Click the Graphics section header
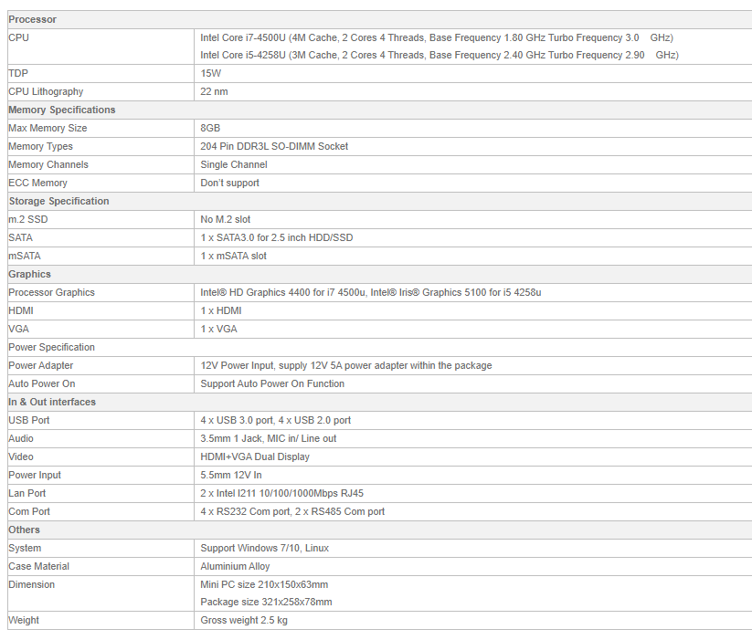752x640 pixels. [x=30, y=274]
